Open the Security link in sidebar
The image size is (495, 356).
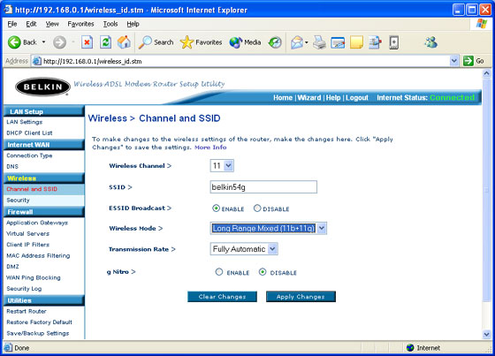point(18,201)
